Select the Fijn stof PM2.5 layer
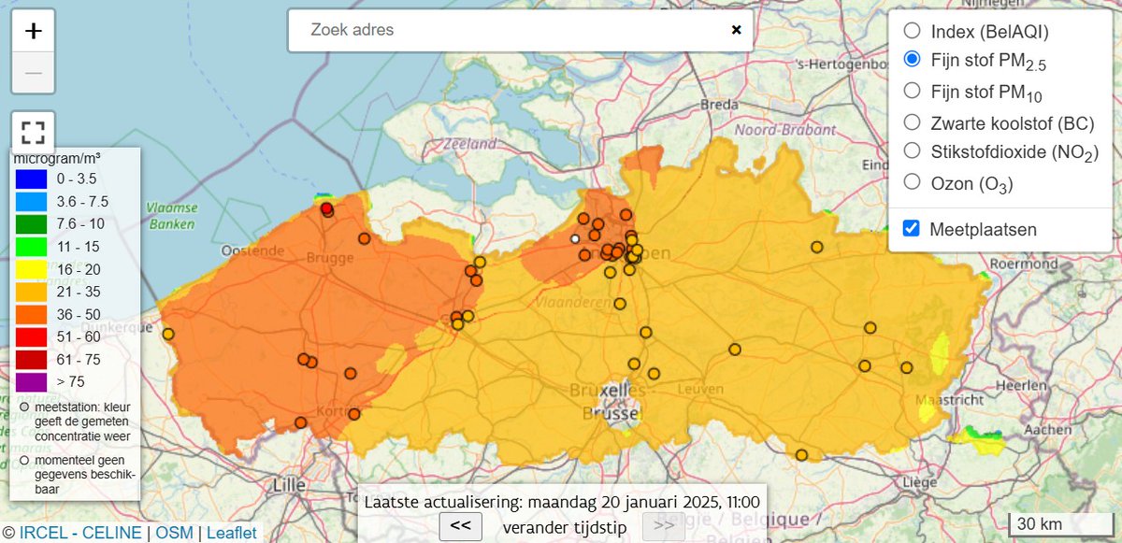The width and height of the screenshot is (1122, 543). point(912,59)
